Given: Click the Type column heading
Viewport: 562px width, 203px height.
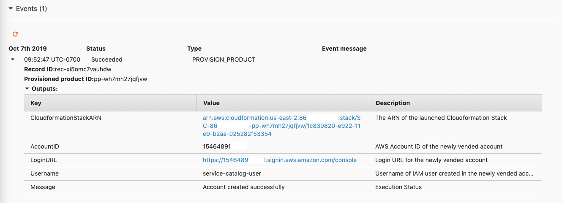Looking at the screenshot, I should coord(194,49).
